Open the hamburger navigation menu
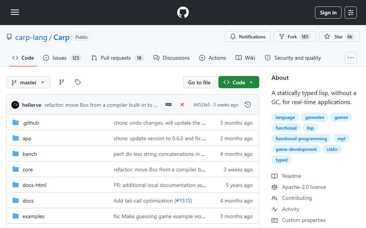 point(15,12)
